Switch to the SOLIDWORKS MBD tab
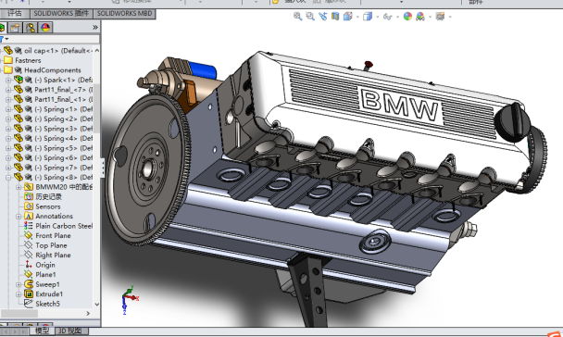 coord(124,14)
